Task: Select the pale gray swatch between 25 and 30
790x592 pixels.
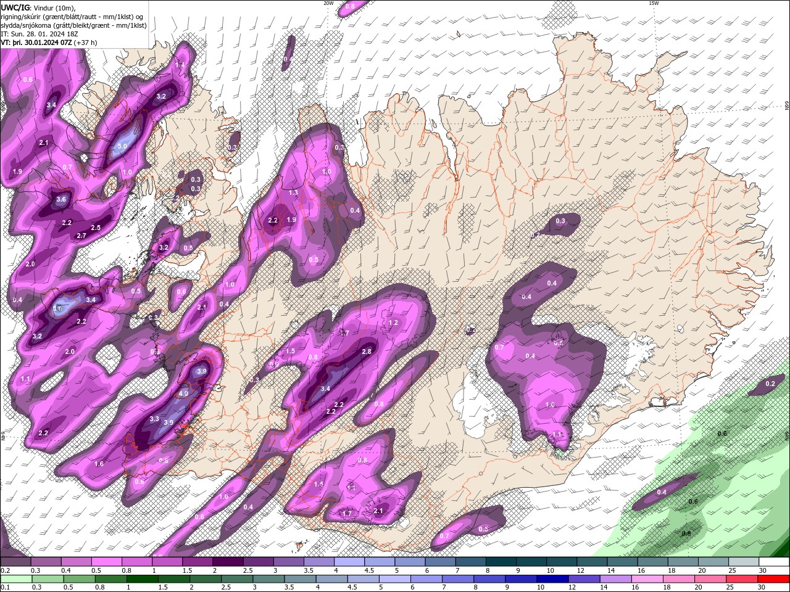Action: (x=744, y=562)
